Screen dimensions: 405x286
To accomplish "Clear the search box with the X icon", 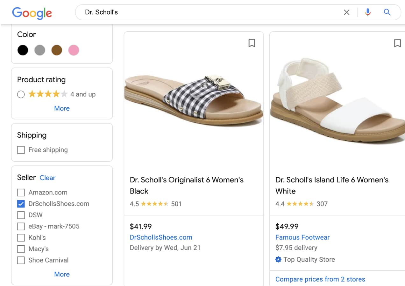I will tap(346, 12).
